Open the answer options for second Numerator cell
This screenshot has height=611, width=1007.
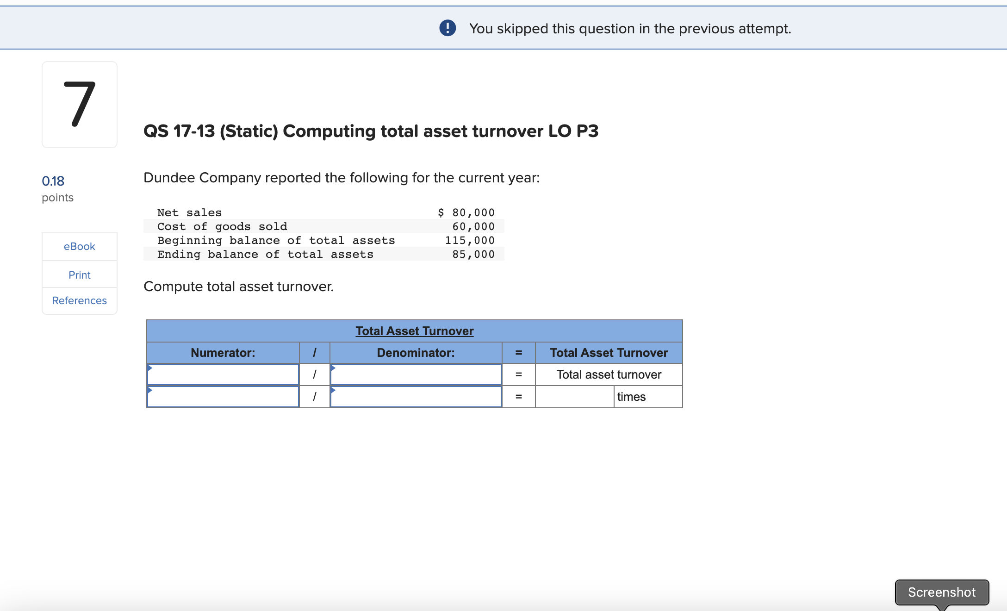pyautogui.click(x=150, y=390)
